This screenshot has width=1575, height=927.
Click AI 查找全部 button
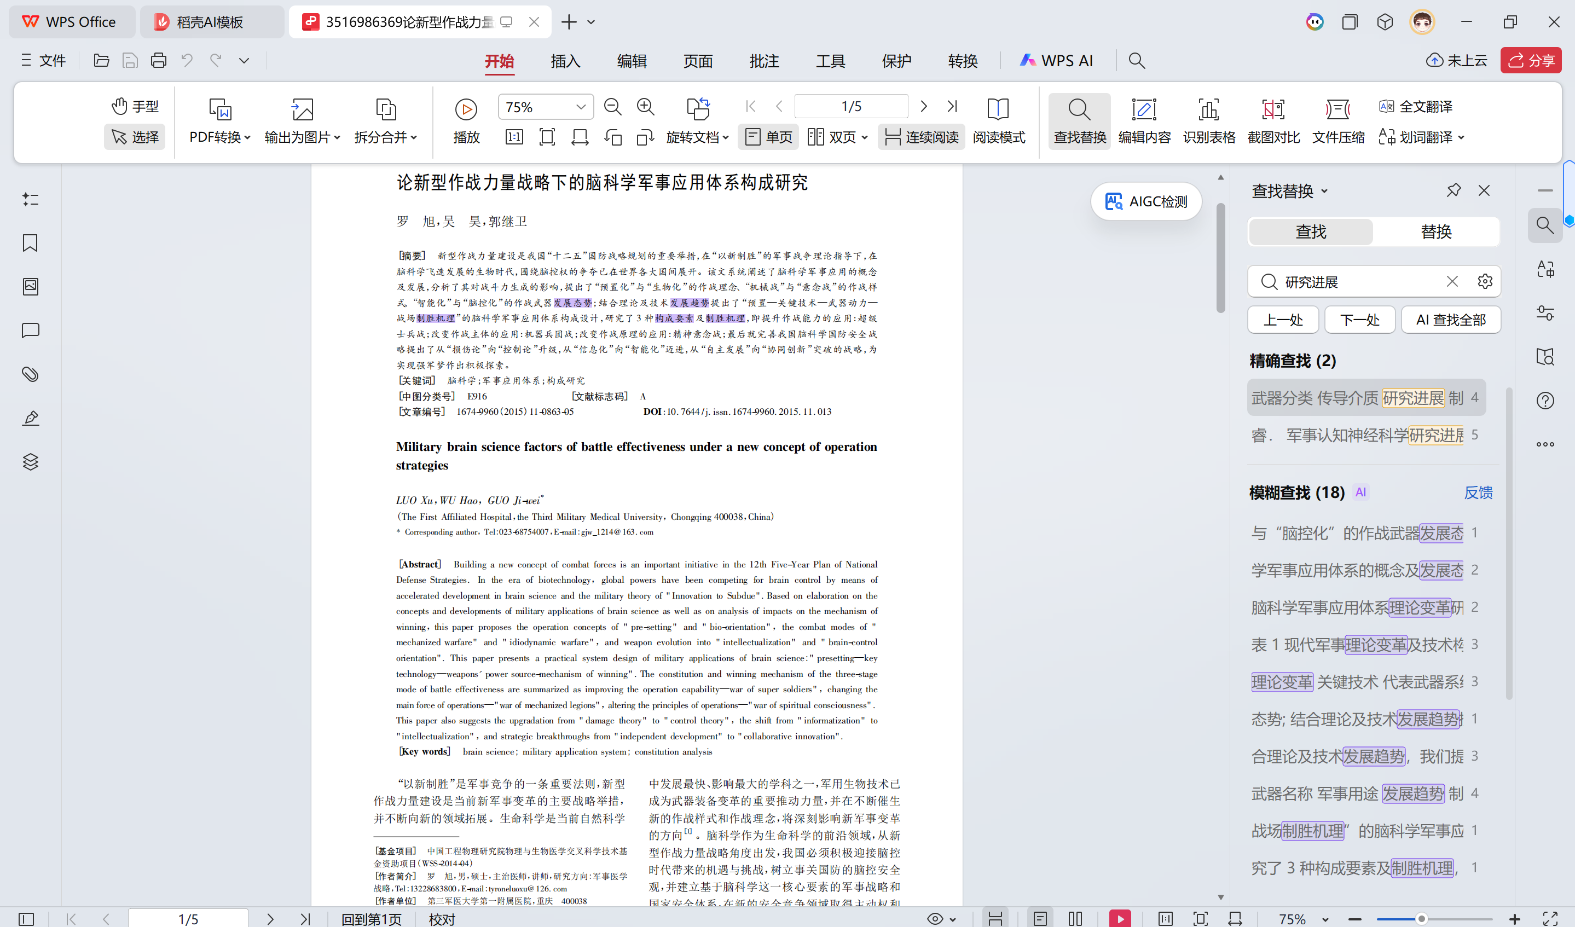(x=1451, y=320)
